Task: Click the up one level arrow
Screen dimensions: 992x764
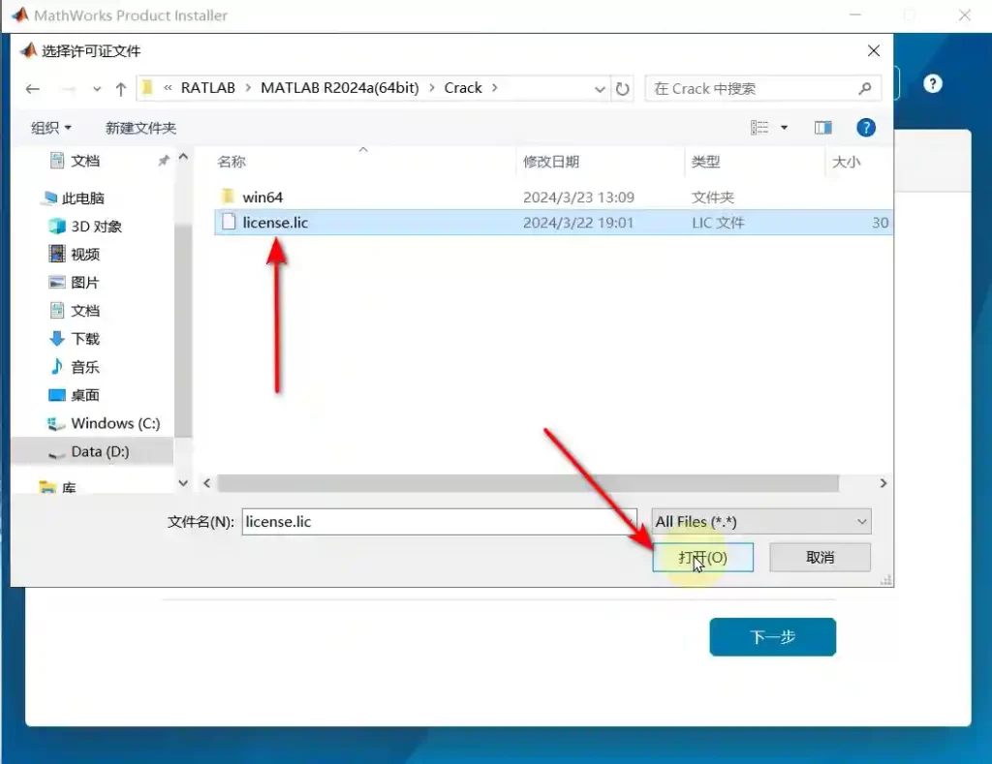Action: click(x=121, y=88)
